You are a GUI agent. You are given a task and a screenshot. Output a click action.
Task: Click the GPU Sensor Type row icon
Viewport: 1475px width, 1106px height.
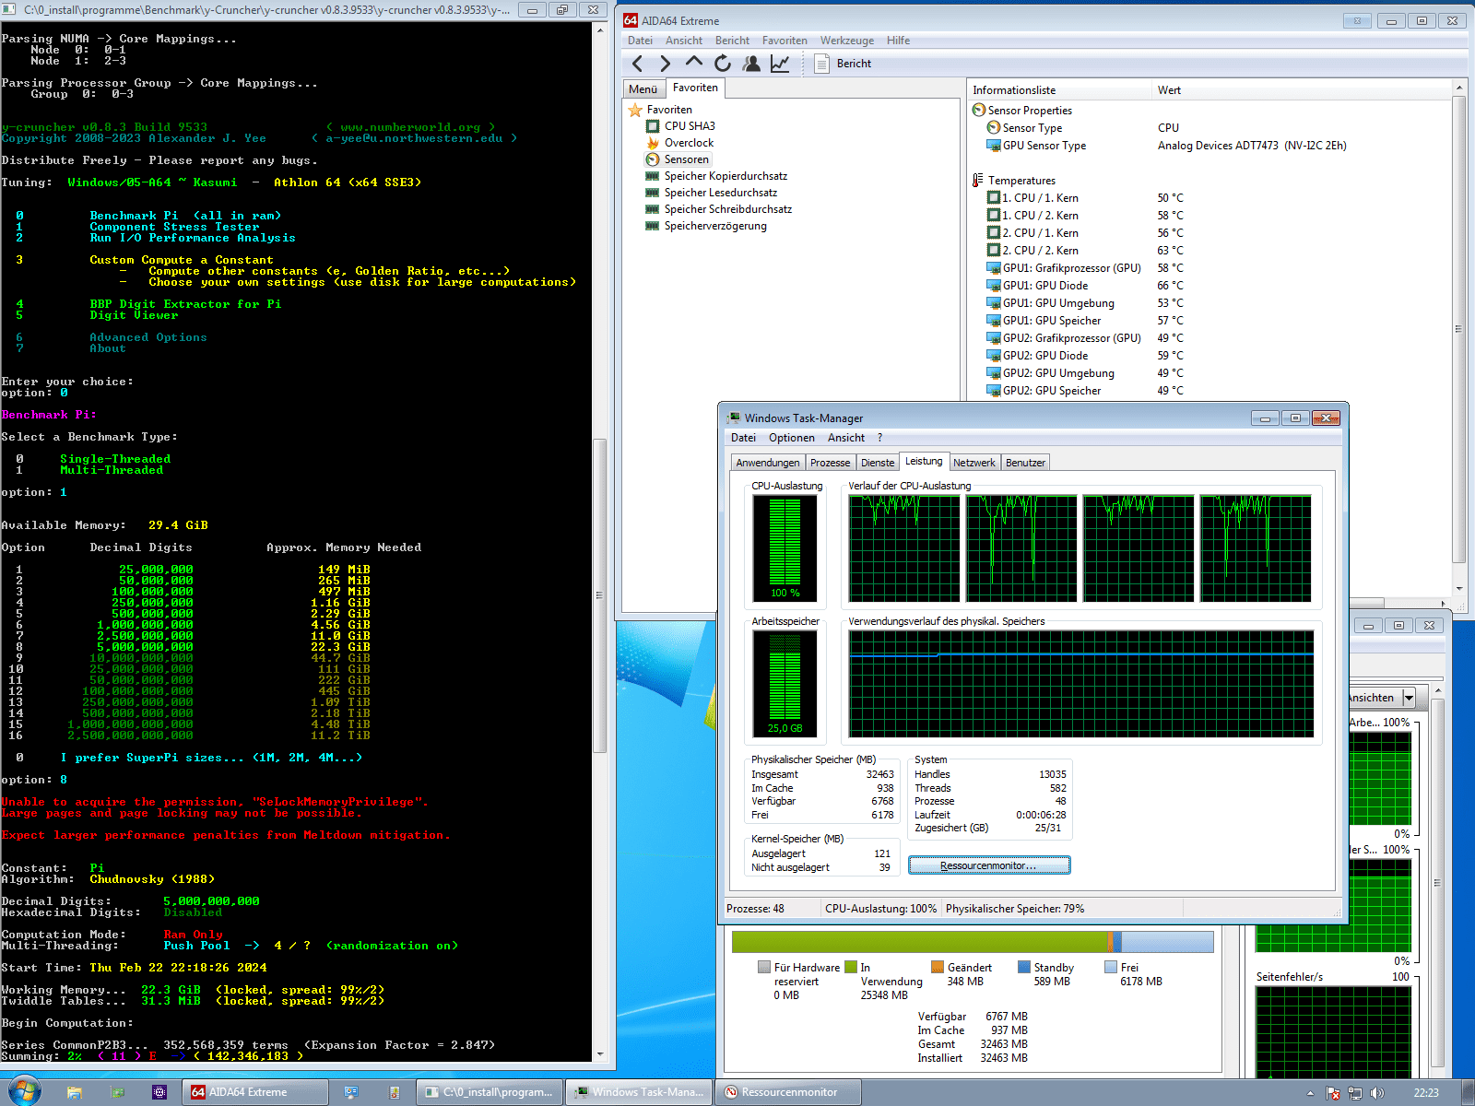pyautogui.click(x=994, y=145)
